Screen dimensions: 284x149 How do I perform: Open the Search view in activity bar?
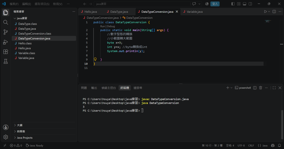6,22
